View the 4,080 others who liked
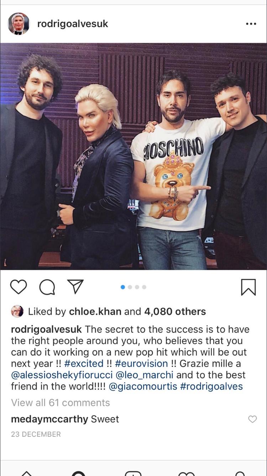Viewport: 267px width, 476px height. pos(175,312)
